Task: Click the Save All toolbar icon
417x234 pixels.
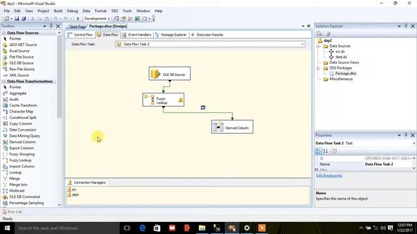Action: 23,19
